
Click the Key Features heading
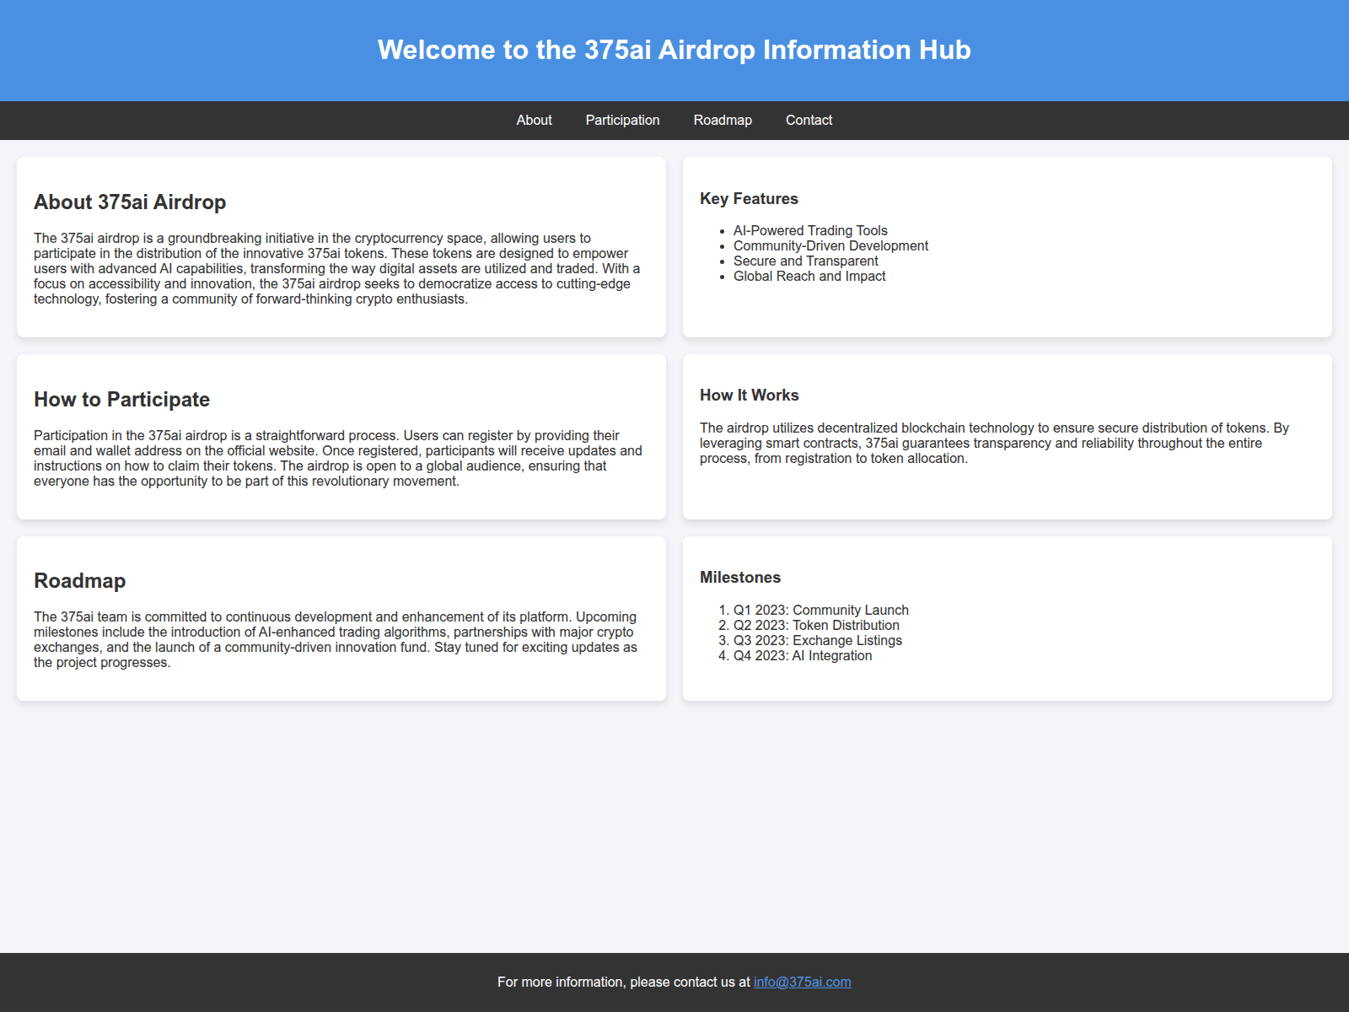749,198
